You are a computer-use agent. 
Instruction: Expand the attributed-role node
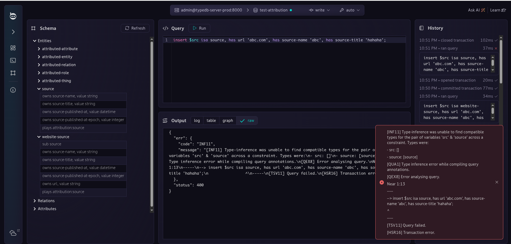point(39,73)
